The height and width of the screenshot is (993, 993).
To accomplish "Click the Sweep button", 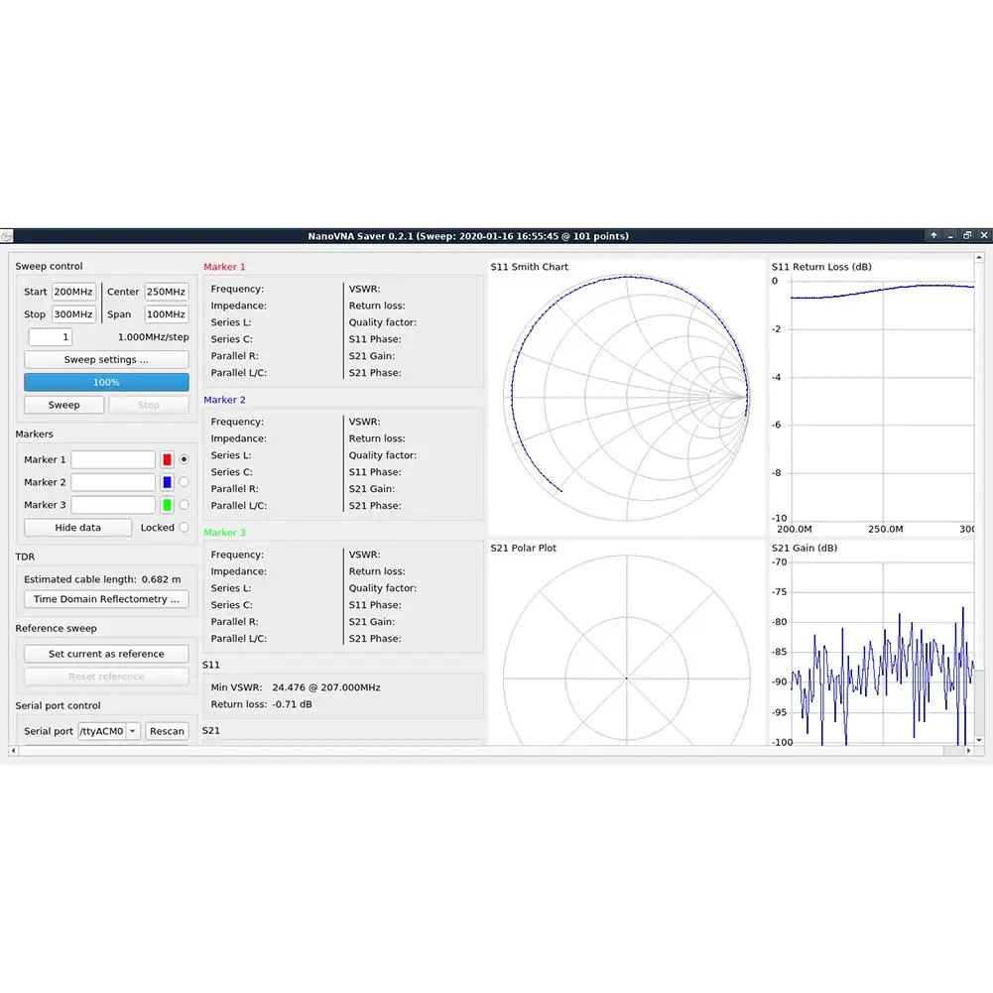I will [63, 406].
